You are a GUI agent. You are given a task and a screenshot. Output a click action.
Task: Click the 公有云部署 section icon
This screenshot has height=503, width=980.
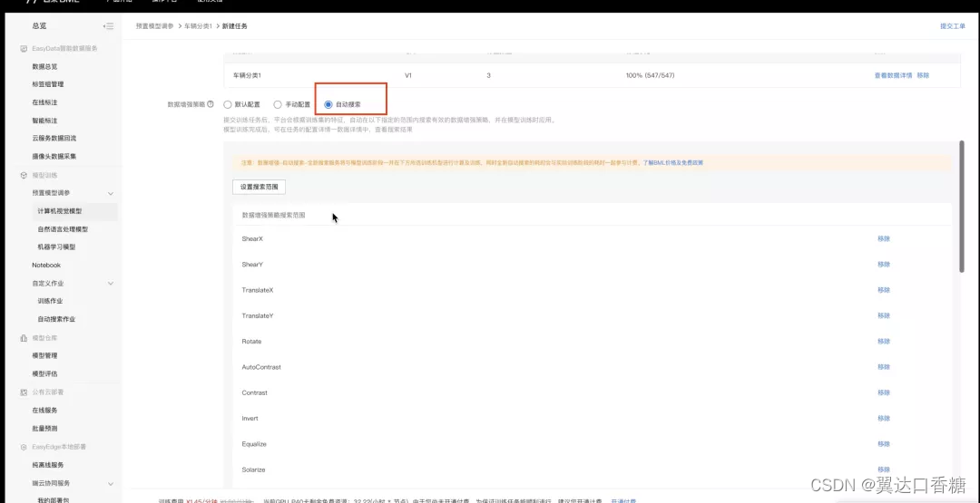click(24, 392)
